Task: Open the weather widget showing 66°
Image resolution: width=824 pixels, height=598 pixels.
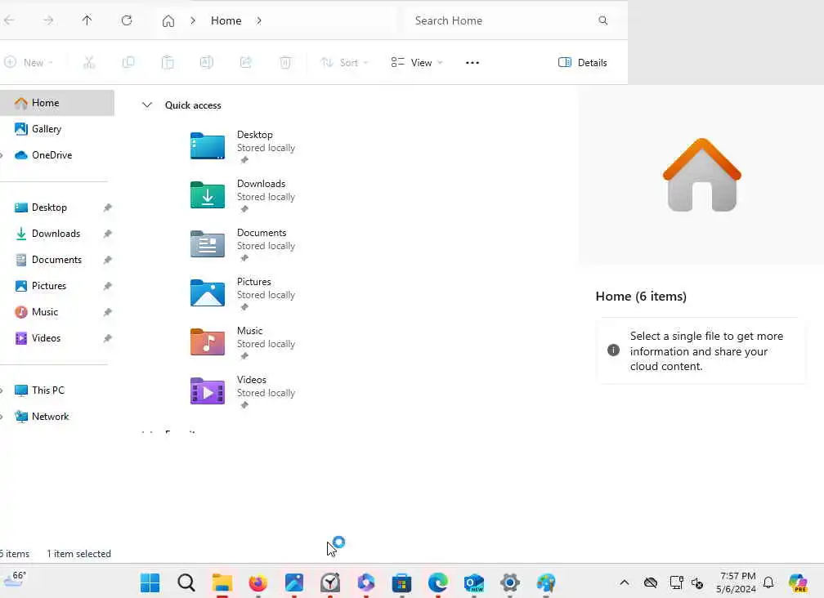Action: point(14,578)
